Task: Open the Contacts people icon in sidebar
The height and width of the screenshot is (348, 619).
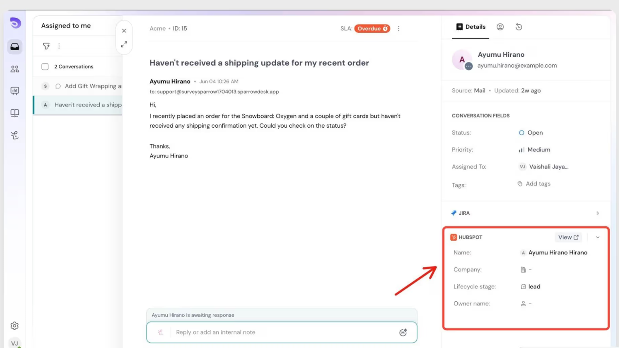Action: click(x=15, y=69)
